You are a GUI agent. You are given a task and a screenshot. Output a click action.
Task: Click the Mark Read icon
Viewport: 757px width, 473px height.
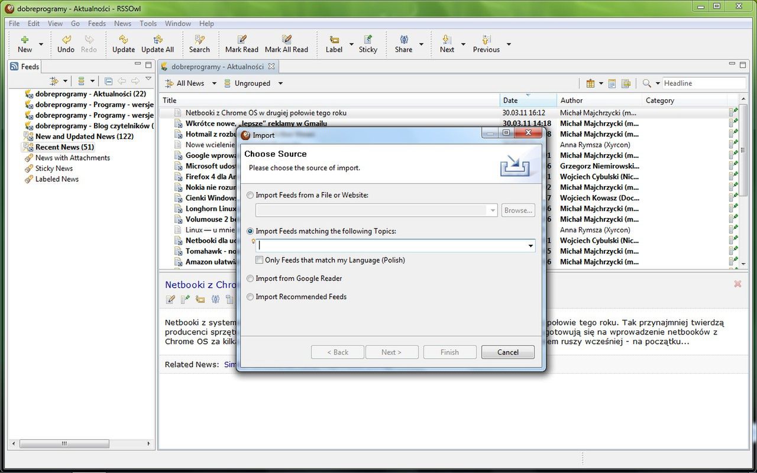[241, 40]
